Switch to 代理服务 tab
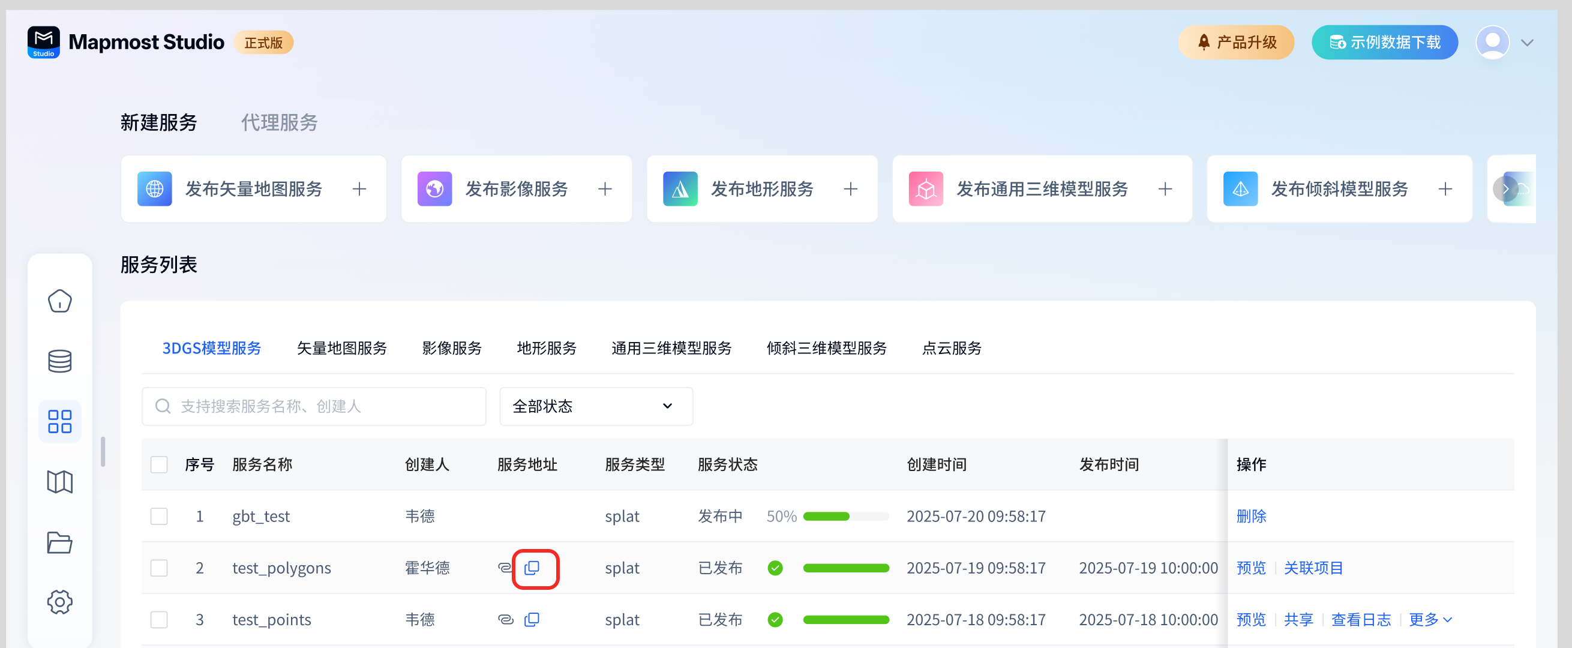The height and width of the screenshot is (648, 1572). pyautogui.click(x=280, y=122)
